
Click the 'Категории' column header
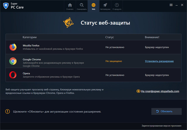(30, 37)
